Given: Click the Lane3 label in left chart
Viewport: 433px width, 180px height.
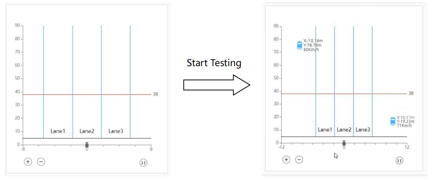Looking at the screenshot, I should pyautogui.click(x=116, y=131).
